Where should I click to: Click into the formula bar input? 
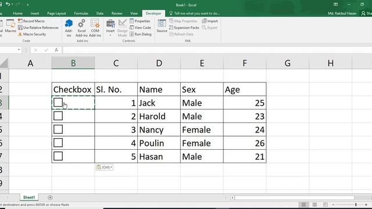click(x=217, y=50)
